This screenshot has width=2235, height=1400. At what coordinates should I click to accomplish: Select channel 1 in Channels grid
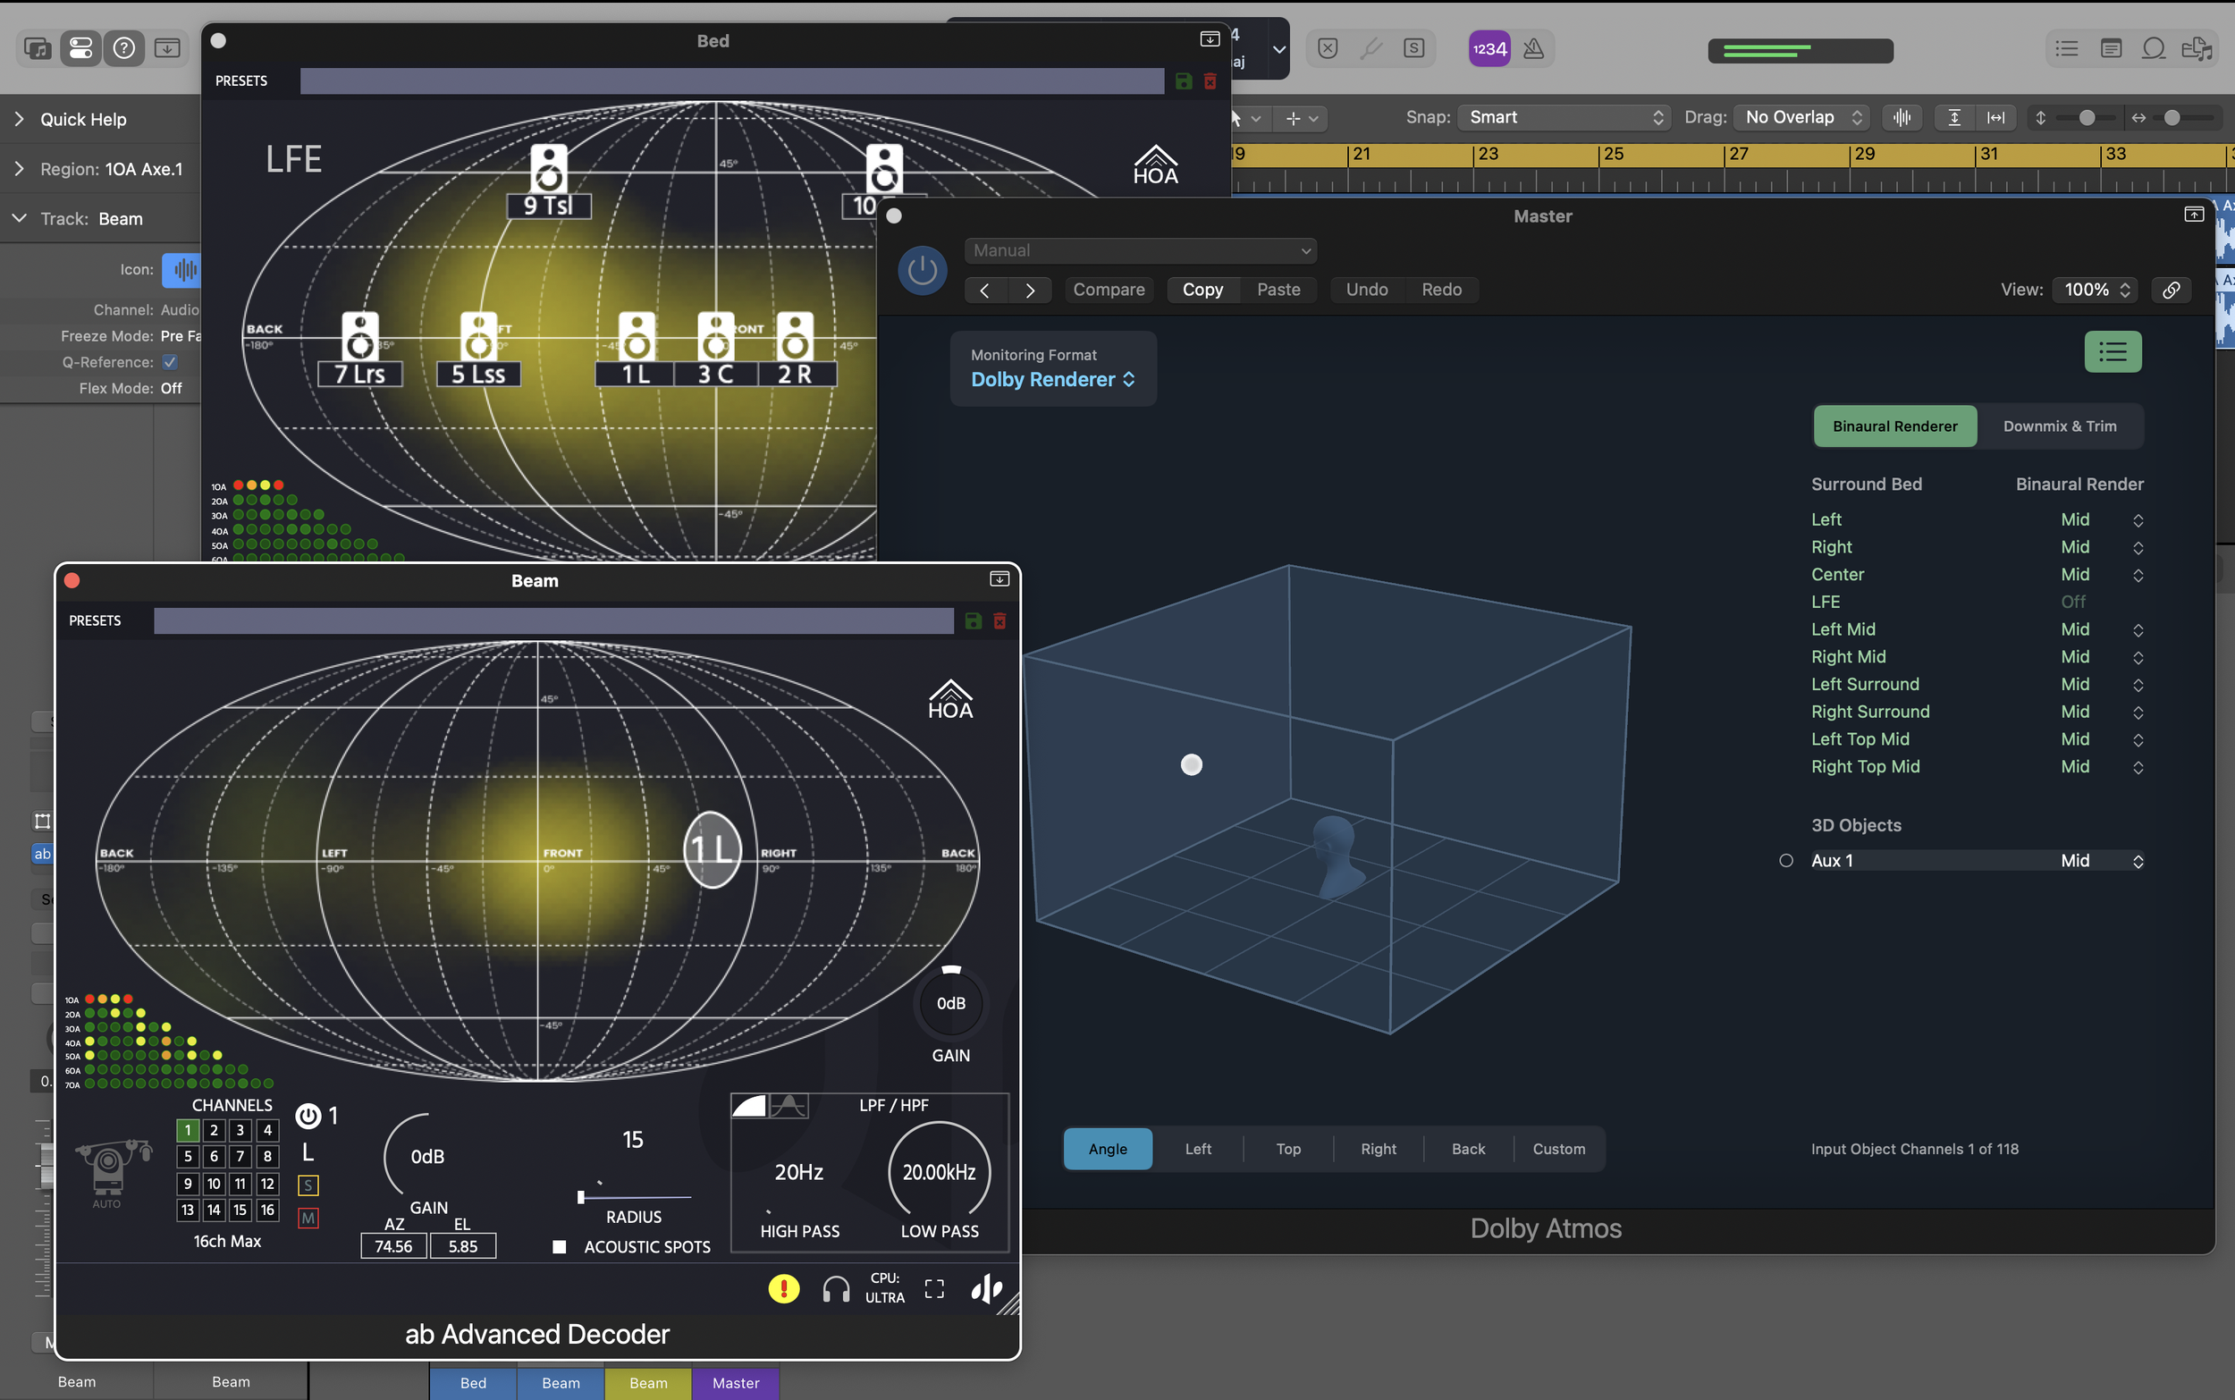[188, 1130]
